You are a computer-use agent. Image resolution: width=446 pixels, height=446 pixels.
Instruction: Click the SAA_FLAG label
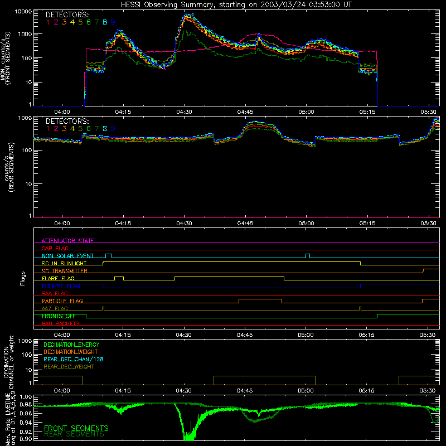point(55,293)
